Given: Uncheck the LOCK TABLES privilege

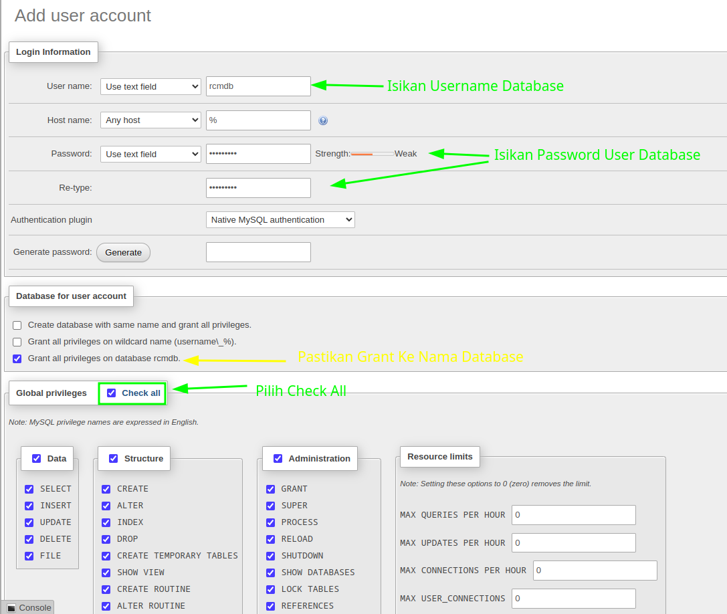Looking at the screenshot, I should 271,589.
